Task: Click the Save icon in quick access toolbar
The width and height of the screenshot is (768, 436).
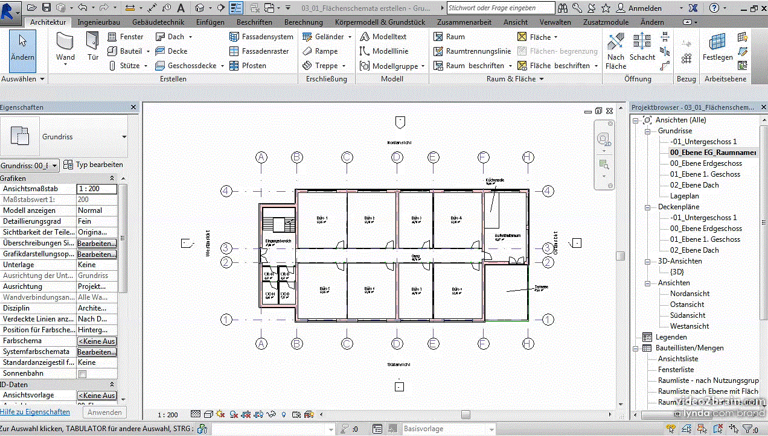Action: tap(46, 8)
